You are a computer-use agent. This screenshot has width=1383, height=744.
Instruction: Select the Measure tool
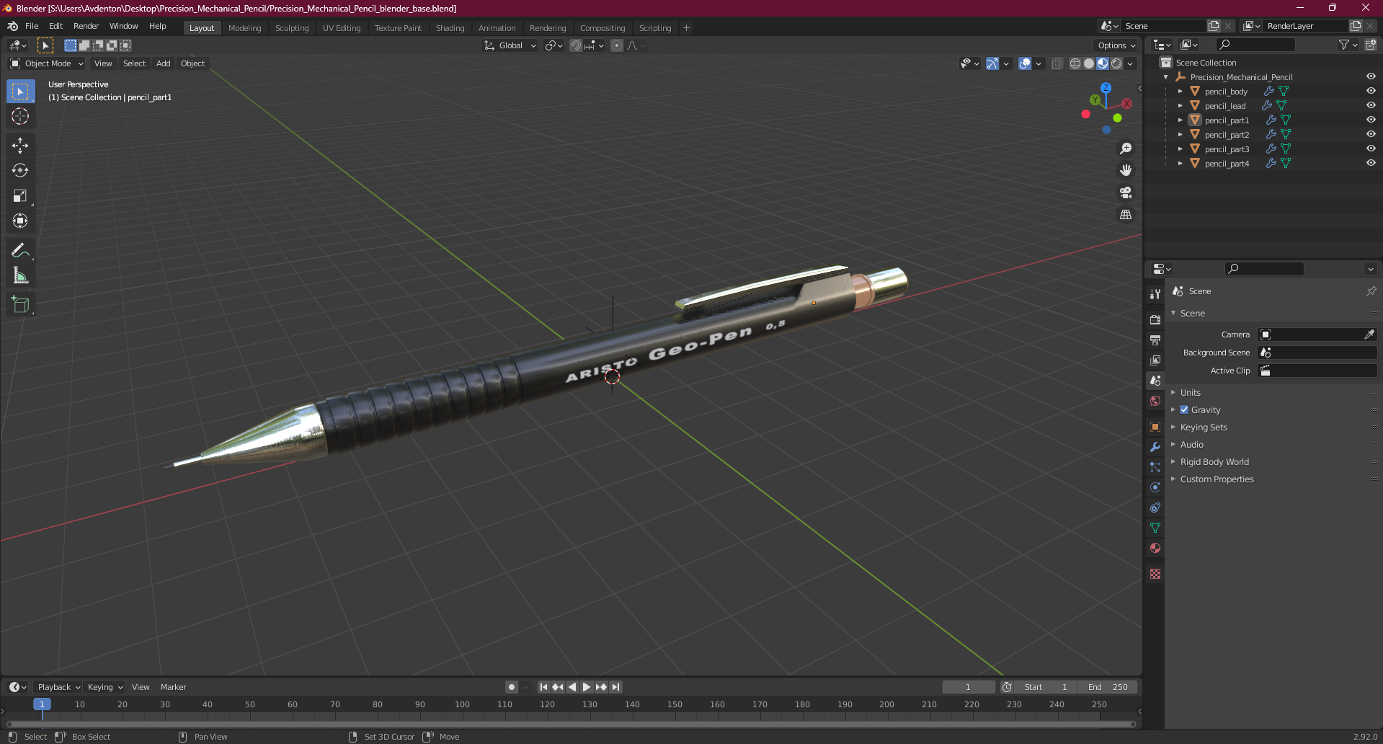click(20, 276)
